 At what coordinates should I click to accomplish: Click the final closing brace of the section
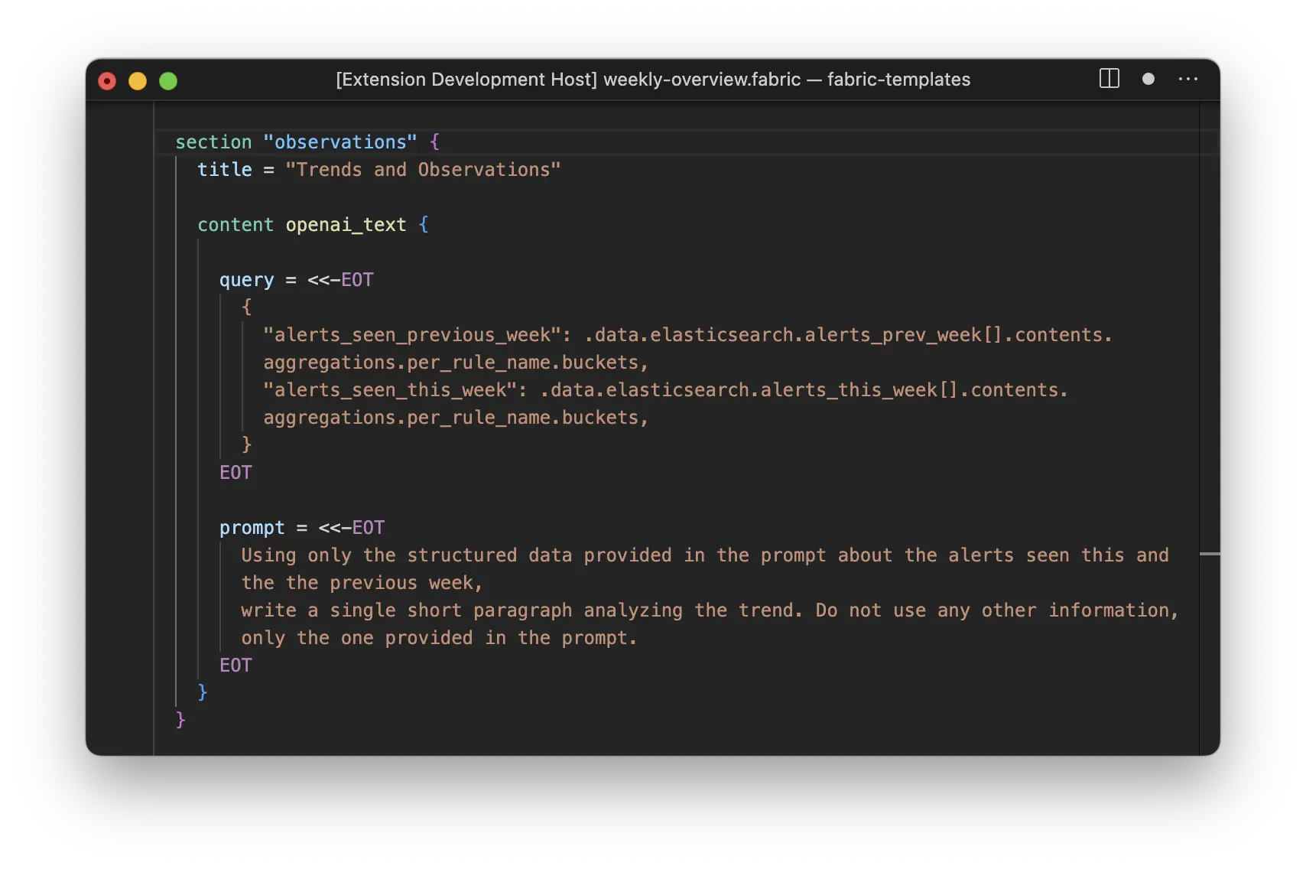point(180,719)
